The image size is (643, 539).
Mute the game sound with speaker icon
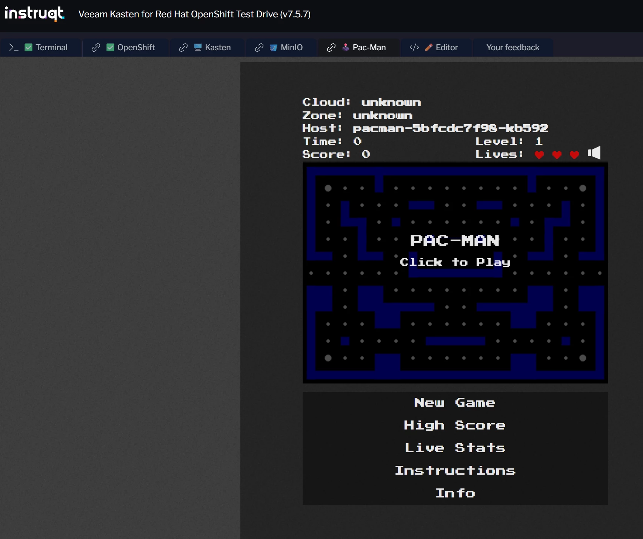[x=594, y=153]
